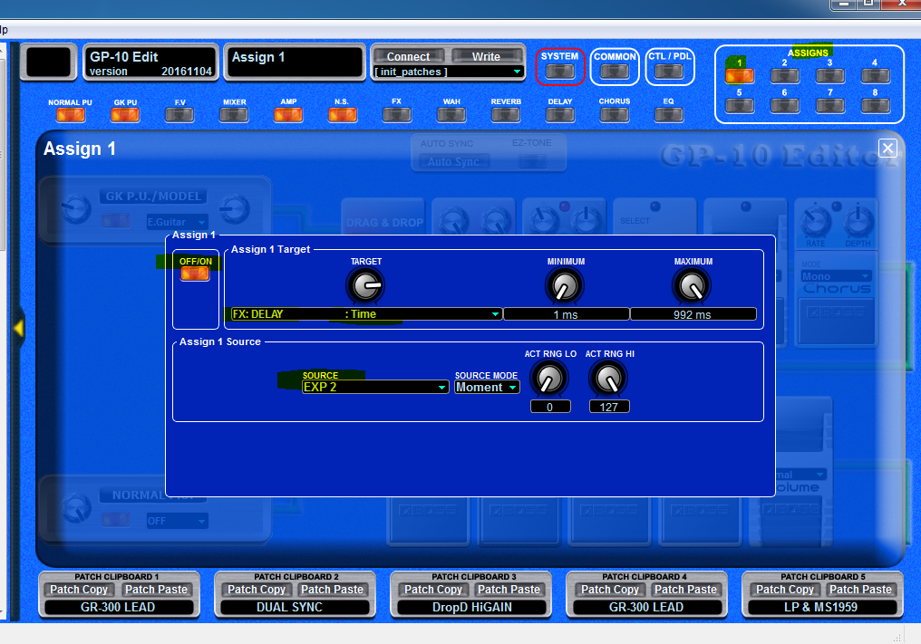Screen dimensions: 921x644
Task: Toggle the F.V block button
Action: [179, 115]
